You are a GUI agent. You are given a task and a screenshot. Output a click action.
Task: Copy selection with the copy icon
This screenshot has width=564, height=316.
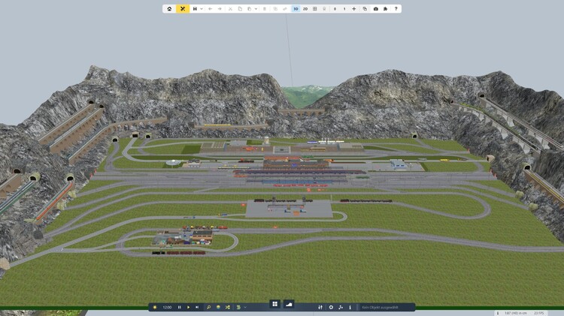click(x=240, y=8)
